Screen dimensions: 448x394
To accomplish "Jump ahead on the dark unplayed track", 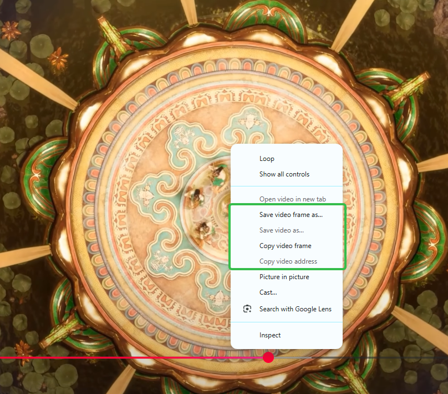I will (x=380, y=358).
